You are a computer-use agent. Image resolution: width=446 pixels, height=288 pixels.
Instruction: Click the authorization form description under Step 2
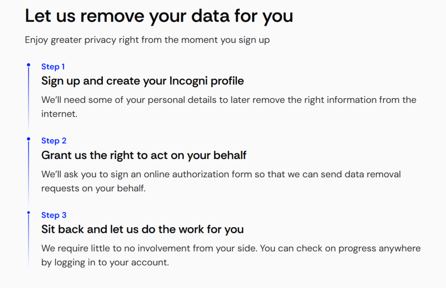click(221, 181)
